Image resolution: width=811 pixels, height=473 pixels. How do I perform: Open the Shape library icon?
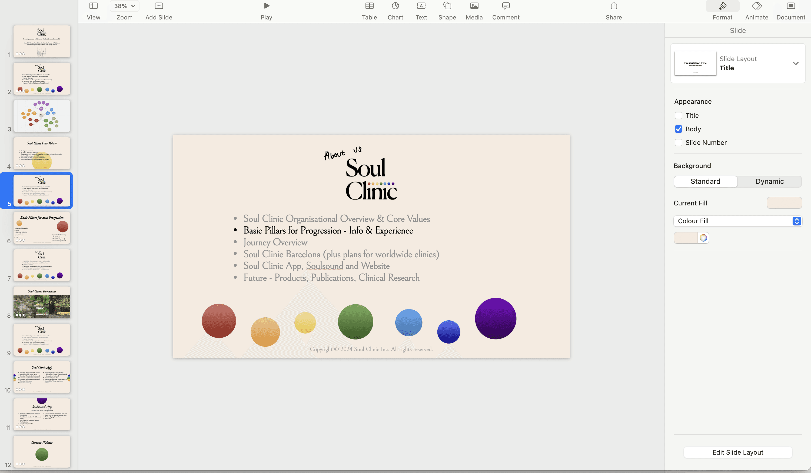coord(447,6)
